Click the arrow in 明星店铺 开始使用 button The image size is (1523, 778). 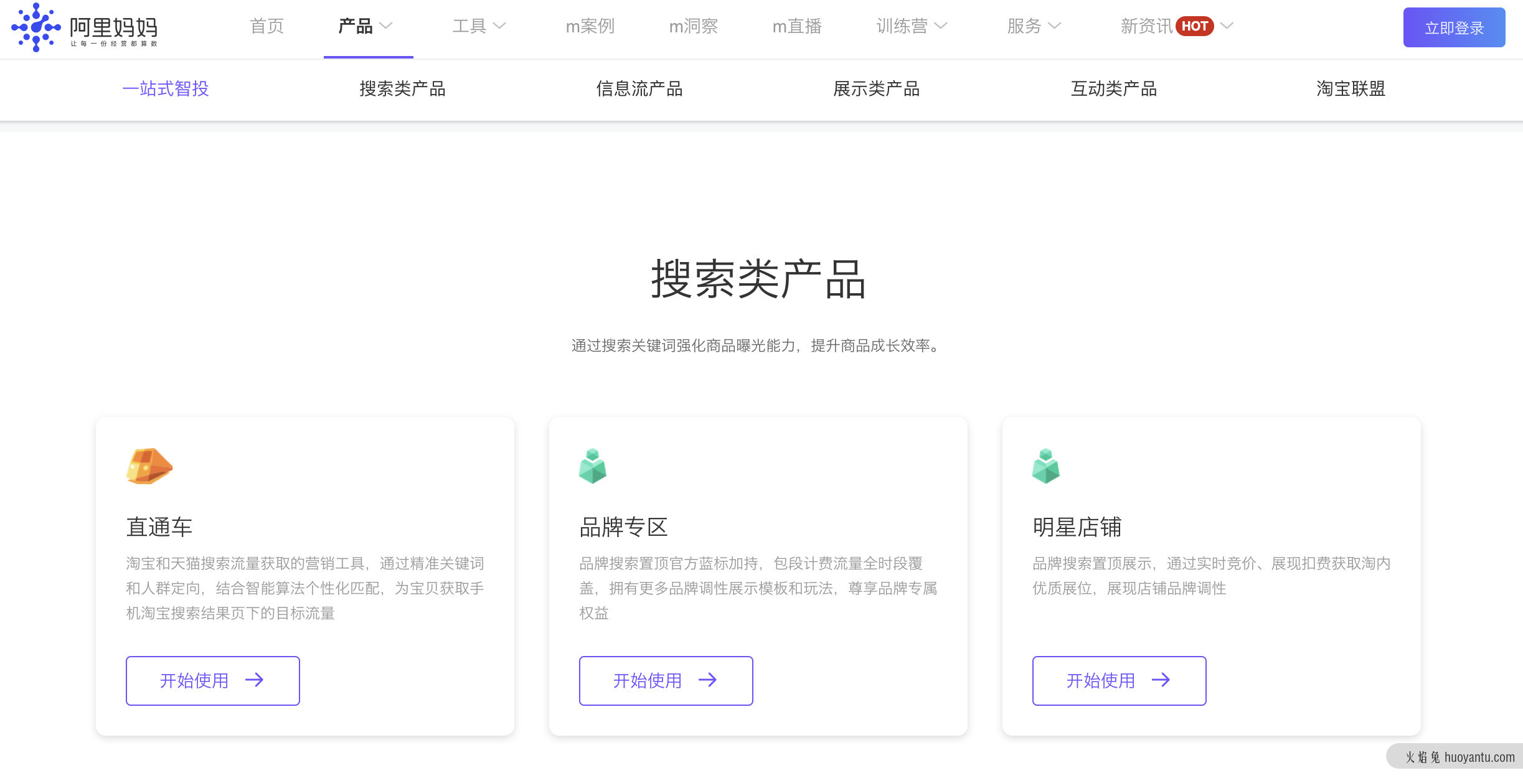(x=1161, y=680)
